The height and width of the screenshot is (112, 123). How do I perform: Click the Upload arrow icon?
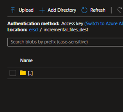point(13,10)
